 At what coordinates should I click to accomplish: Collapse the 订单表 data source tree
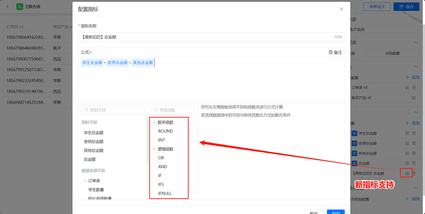(85, 181)
